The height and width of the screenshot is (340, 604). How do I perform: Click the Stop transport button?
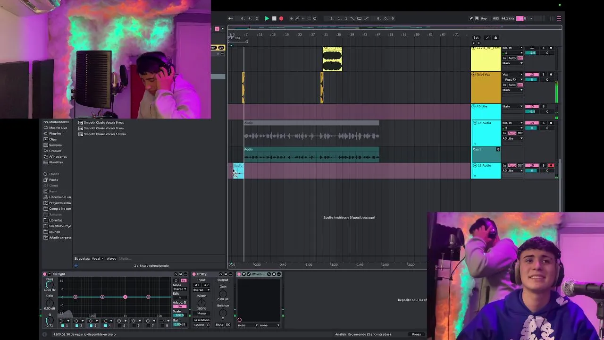pyautogui.click(x=274, y=18)
